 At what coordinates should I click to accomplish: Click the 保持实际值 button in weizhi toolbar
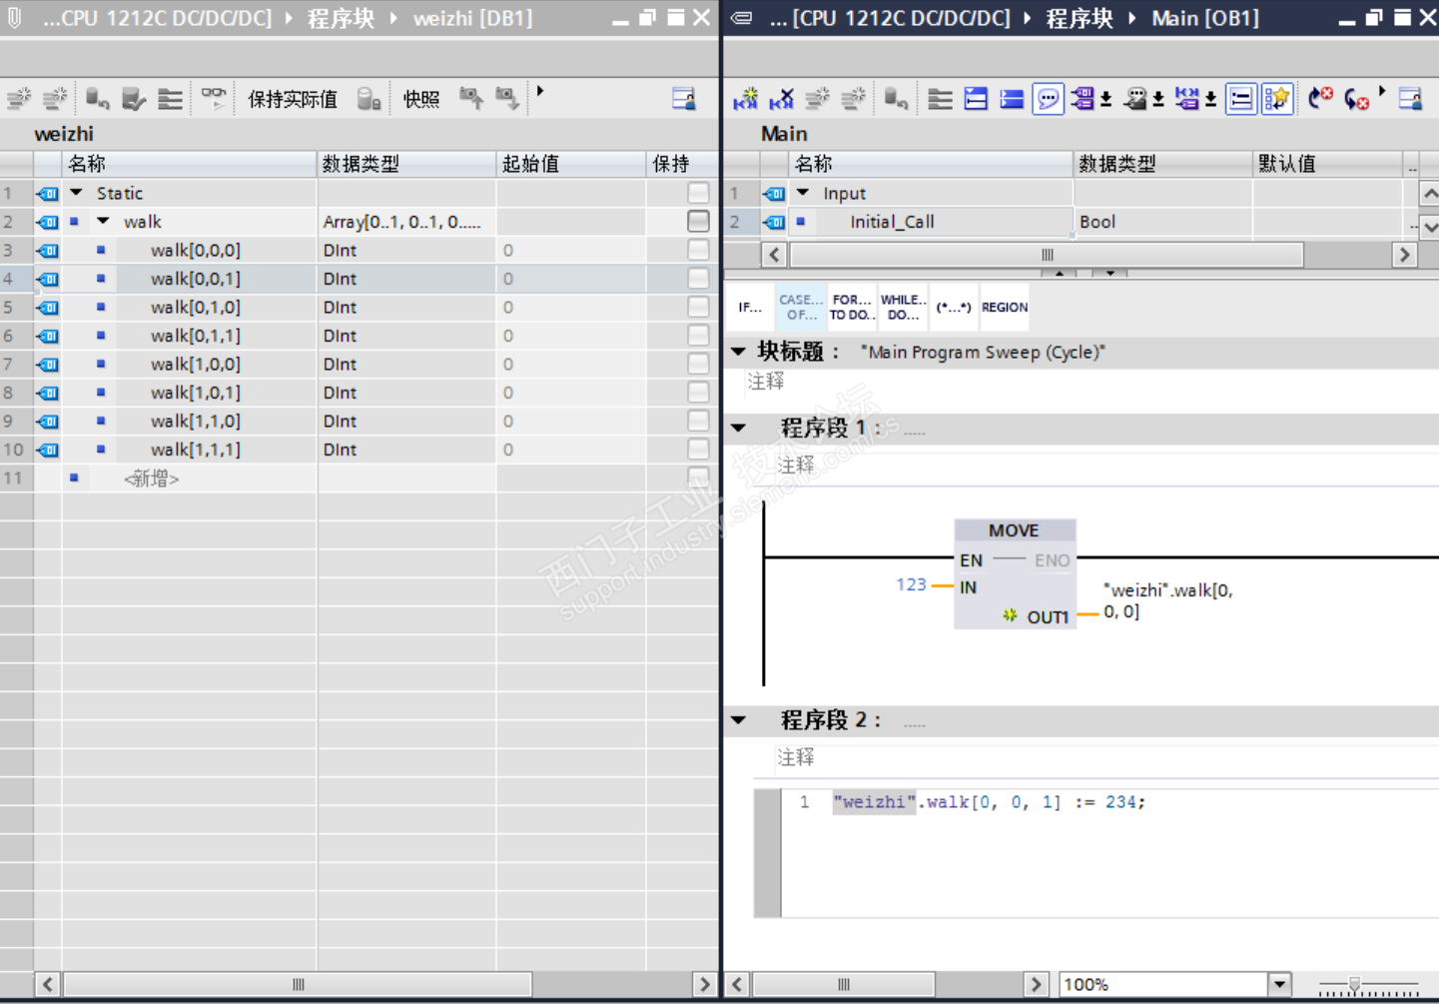point(293,99)
